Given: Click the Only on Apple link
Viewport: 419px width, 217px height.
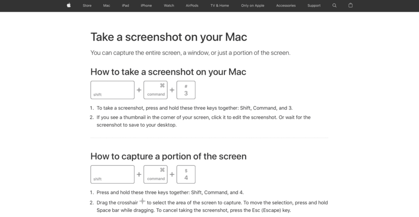Looking at the screenshot, I should click(x=253, y=6).
